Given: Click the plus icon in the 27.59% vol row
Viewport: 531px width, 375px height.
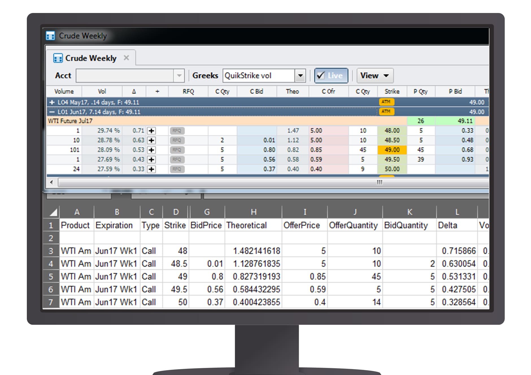Looking at the screenshot, I should click(151, 169).
